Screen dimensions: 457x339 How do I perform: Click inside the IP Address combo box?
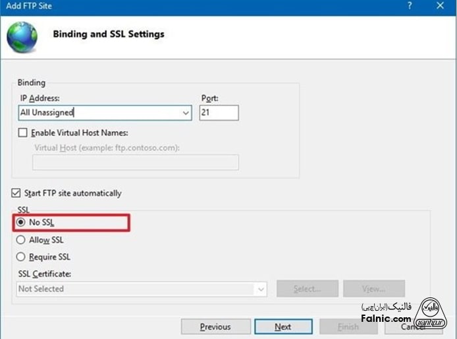[x=99, y=113]
